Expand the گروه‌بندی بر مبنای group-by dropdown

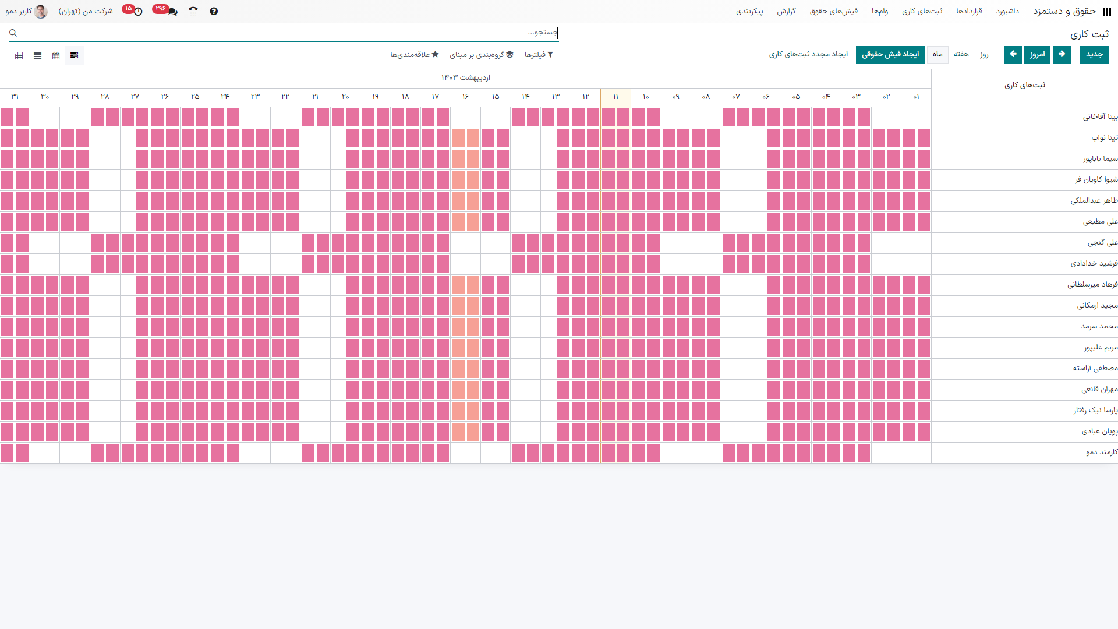tap(482, 55)
